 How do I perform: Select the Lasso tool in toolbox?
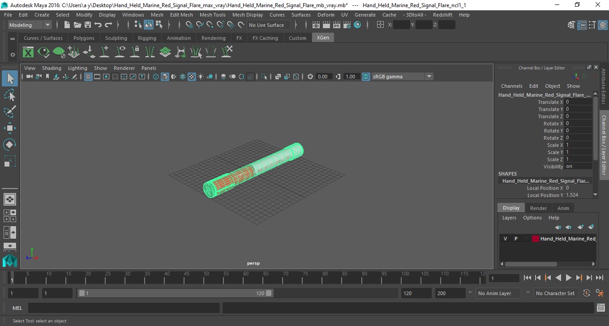click(10, 95)
